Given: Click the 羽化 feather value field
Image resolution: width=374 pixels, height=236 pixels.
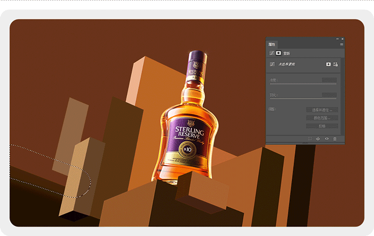Looking at the screenshot, I should pyautogui.click(x=329, y=95).
